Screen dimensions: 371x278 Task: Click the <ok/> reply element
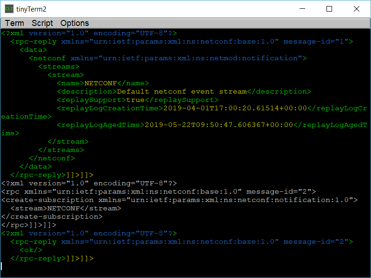click(x=31, y=250)
